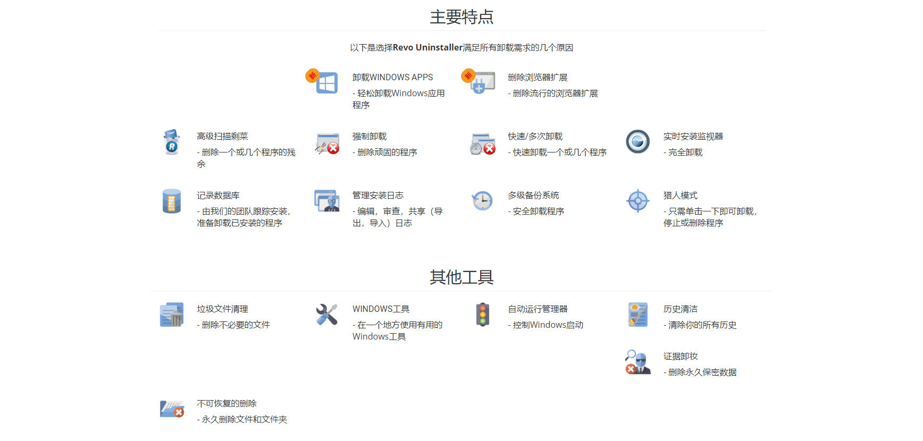The image size is (923, 441).
Task: Click the 只需单击一下即可卸载 description
Action: click(x=710, y=217)
